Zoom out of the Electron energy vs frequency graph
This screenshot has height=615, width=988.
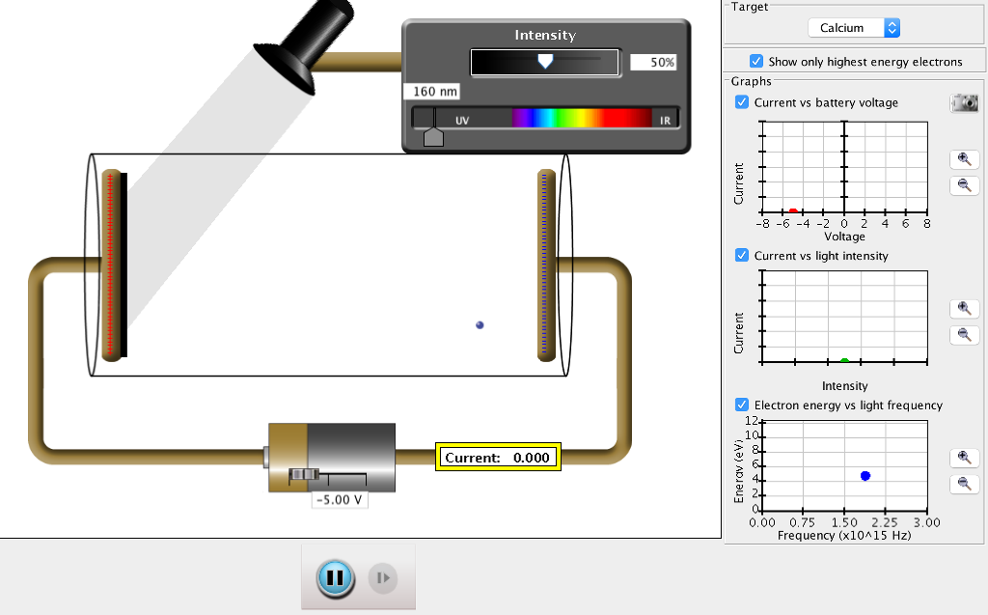[x=964, y=484]
